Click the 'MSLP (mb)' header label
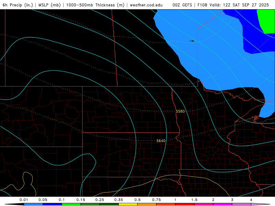 click(49, 5)
